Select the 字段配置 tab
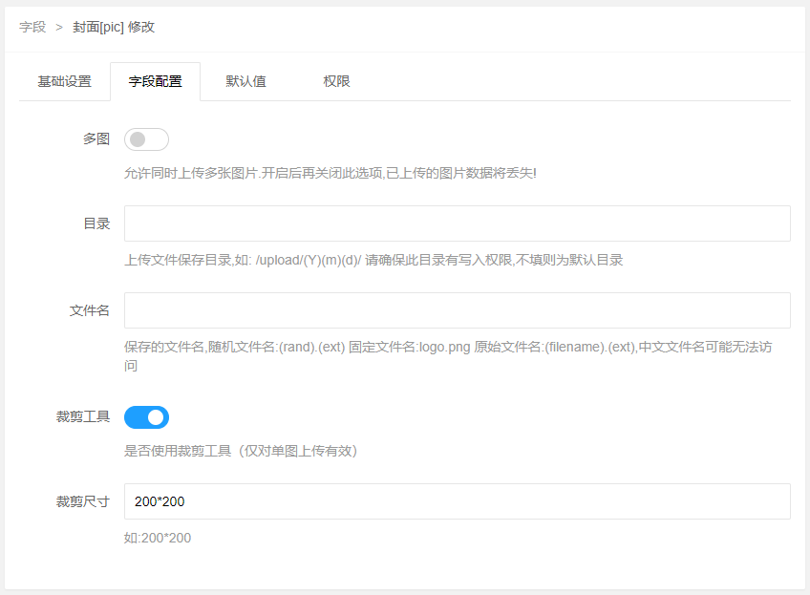This screenshot has height=595, width=810. click(155, 81)
